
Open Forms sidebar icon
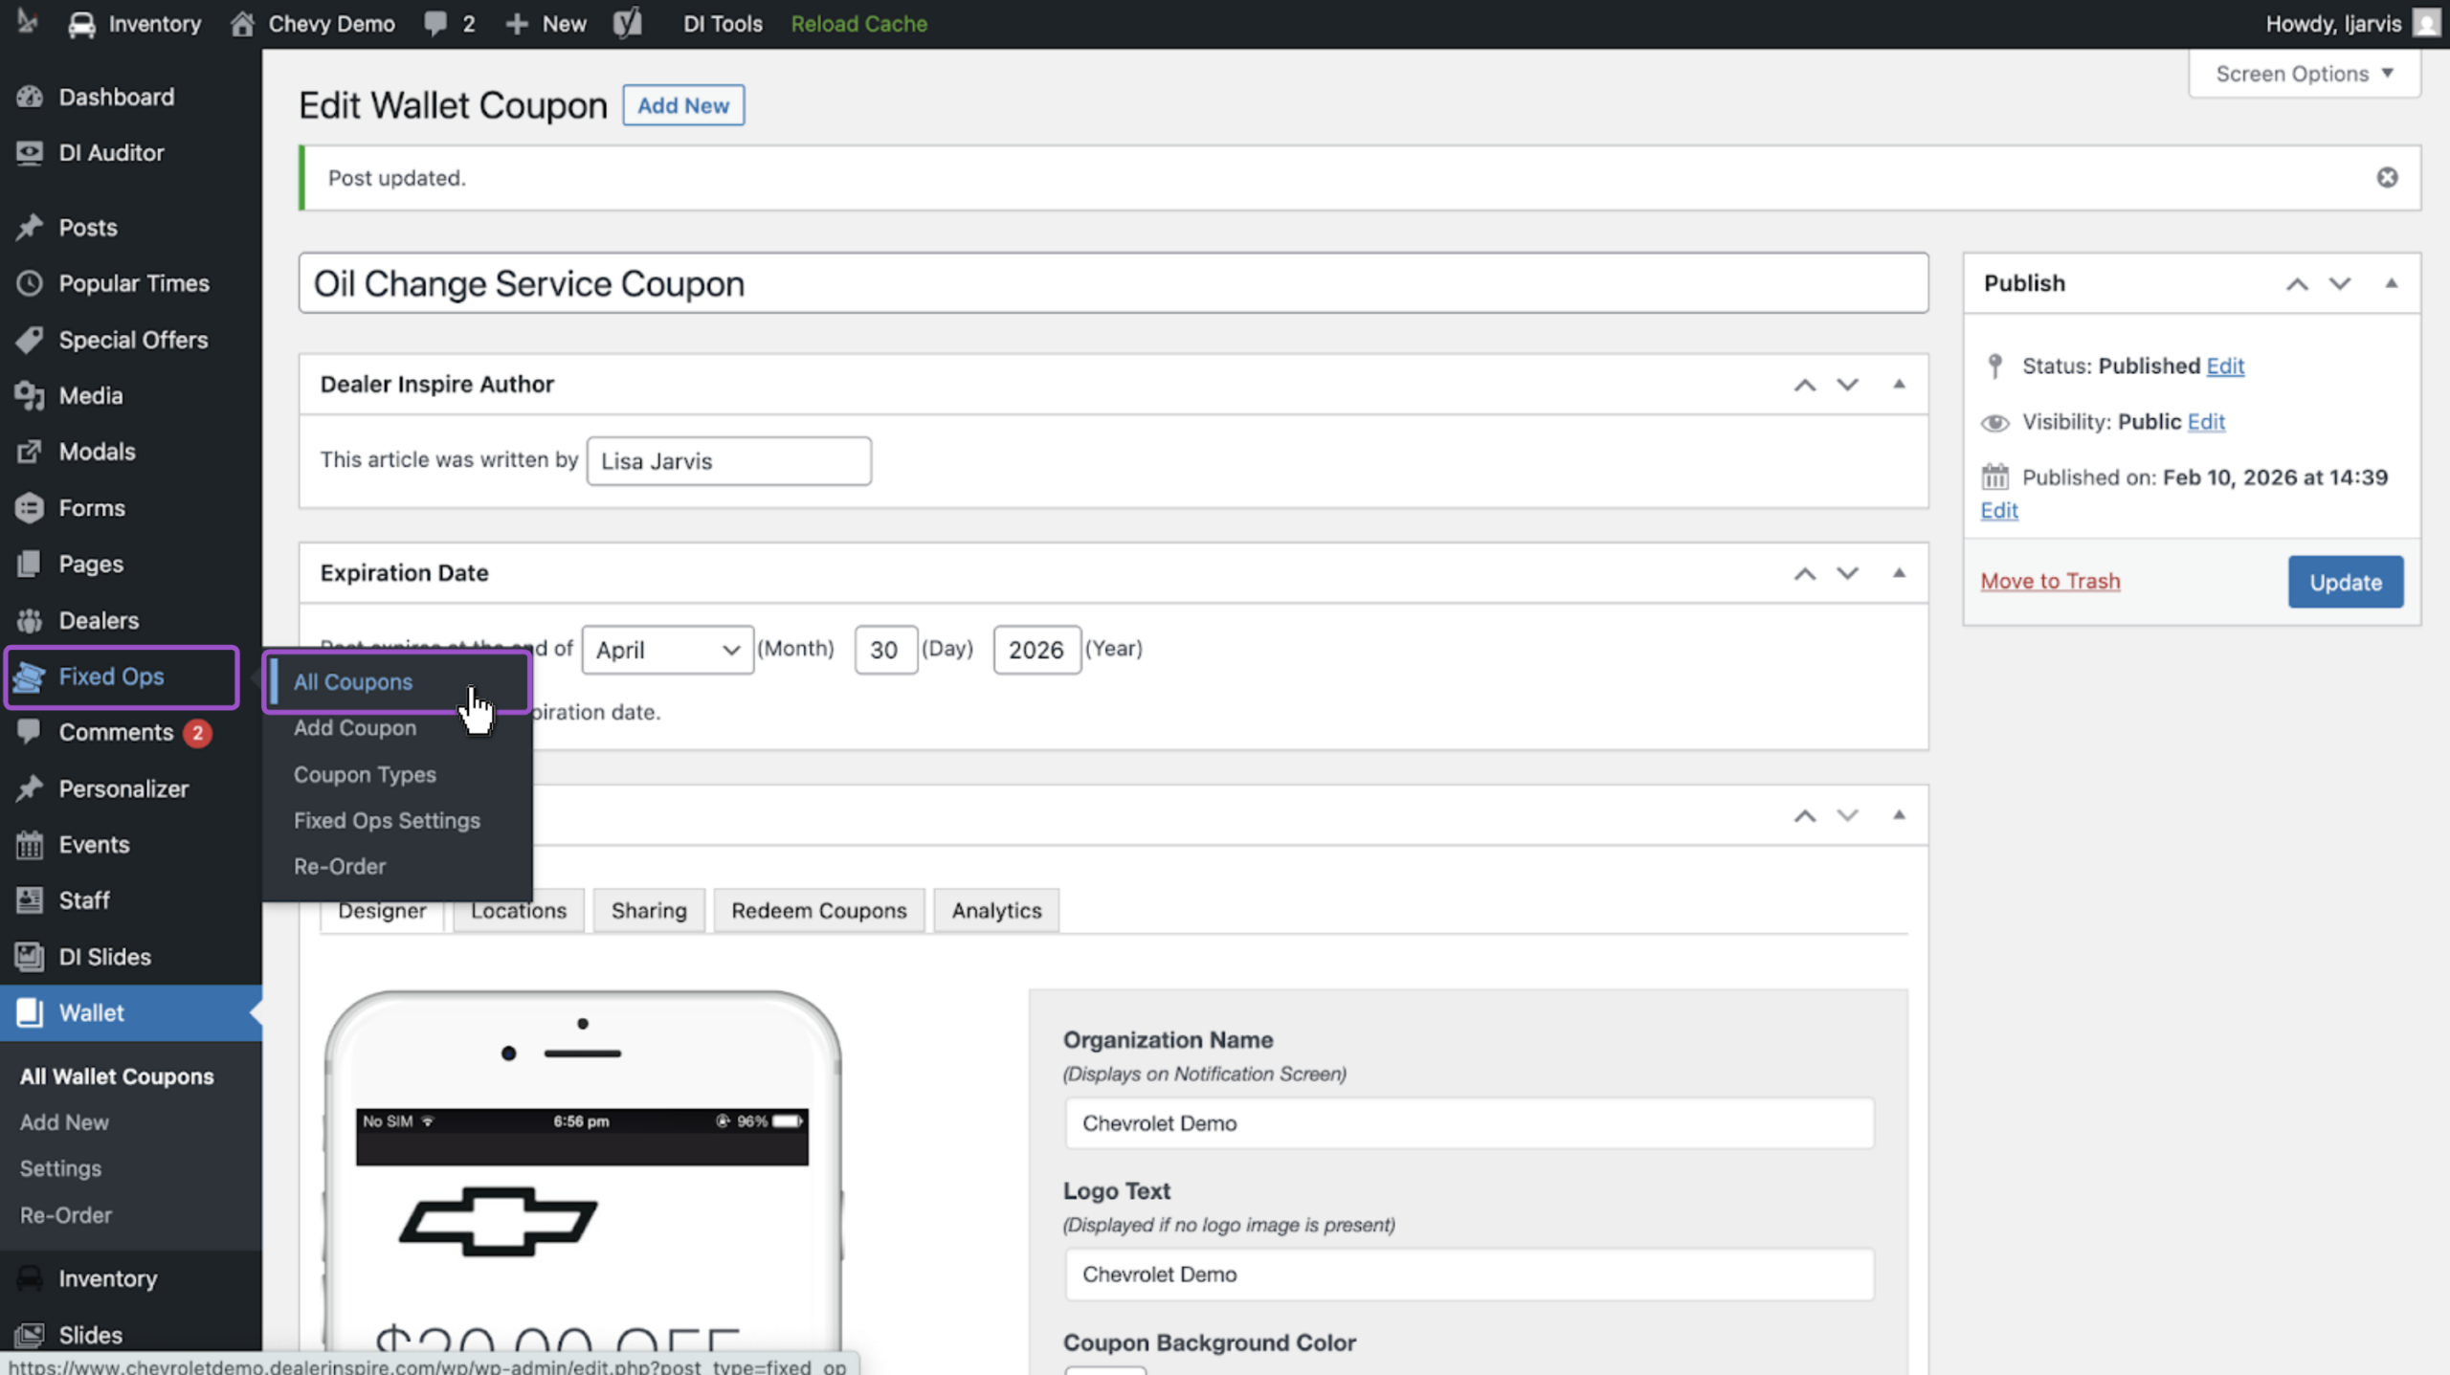coord(30,508)
